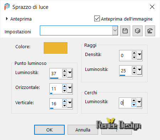
Task: Open the Densità slider dropdown arrow
Action: pyautogui.click(x=139, y=55)
